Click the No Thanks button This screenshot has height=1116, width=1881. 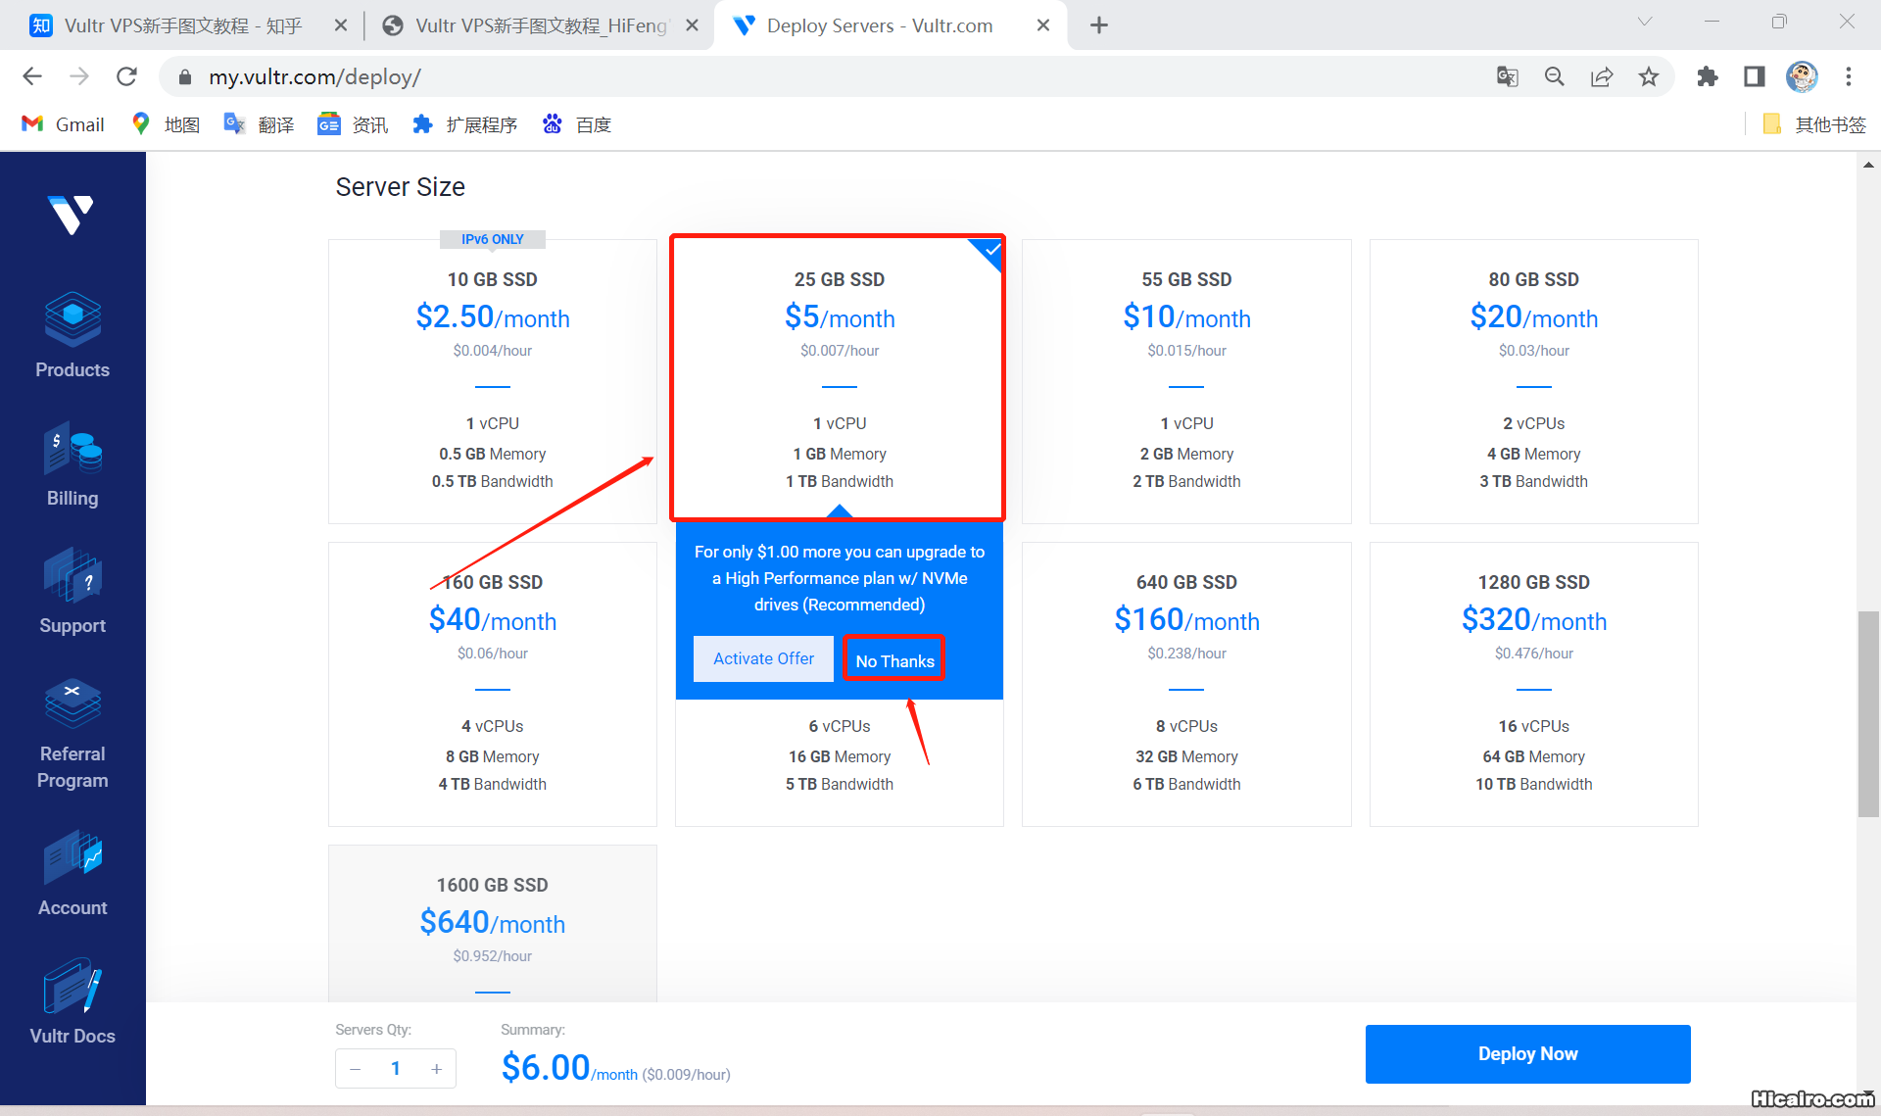(x=893, y=660)
